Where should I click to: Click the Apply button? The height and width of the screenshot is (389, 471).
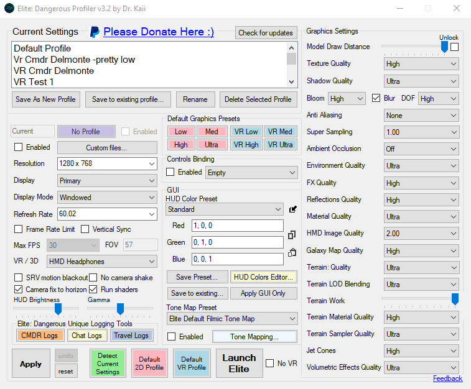pos(30,363)
